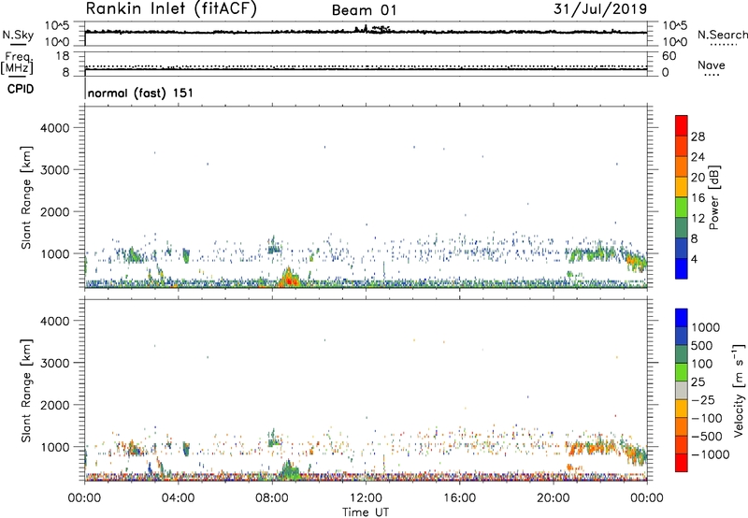This screenshot has width=748, height=518.
Task: Click the green echo cluster near 08:40 in Velocity panel
Action: [x=289, y=470]
